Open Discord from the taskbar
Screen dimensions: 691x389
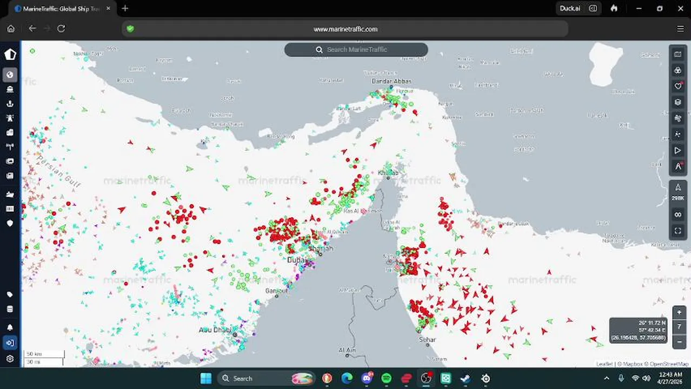[367, 378]
